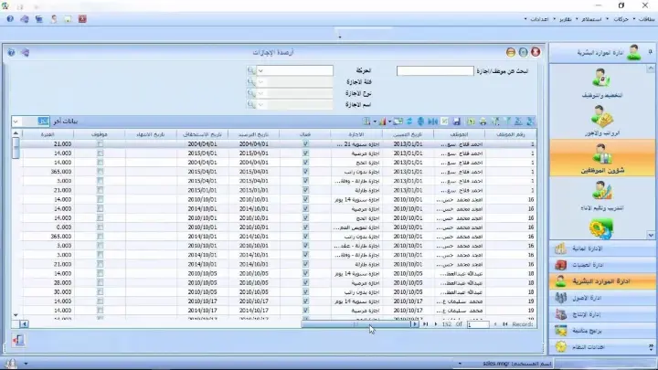
Task: Sort by المدة column header
Action: (x=48, y=134)
